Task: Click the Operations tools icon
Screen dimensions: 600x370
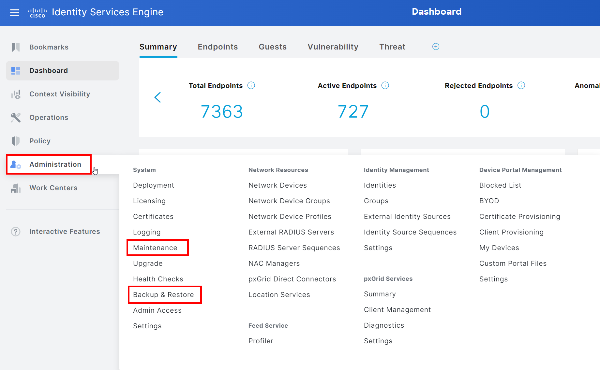Action: coord(16,118)
